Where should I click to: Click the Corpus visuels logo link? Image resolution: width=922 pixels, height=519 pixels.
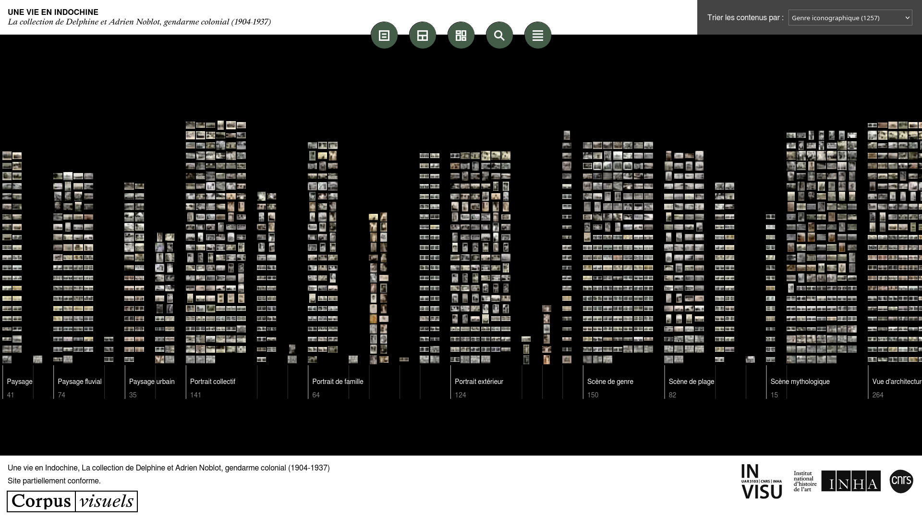[x=73, y=501]
